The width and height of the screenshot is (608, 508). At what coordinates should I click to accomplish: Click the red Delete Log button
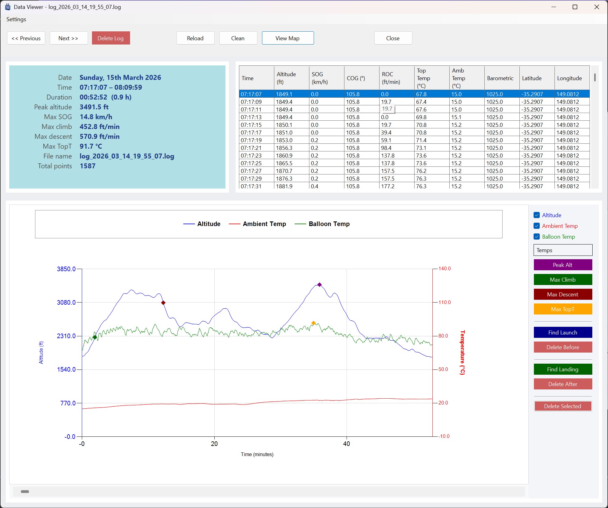point(111,38)
